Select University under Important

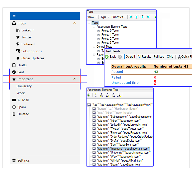coord(45,86)
